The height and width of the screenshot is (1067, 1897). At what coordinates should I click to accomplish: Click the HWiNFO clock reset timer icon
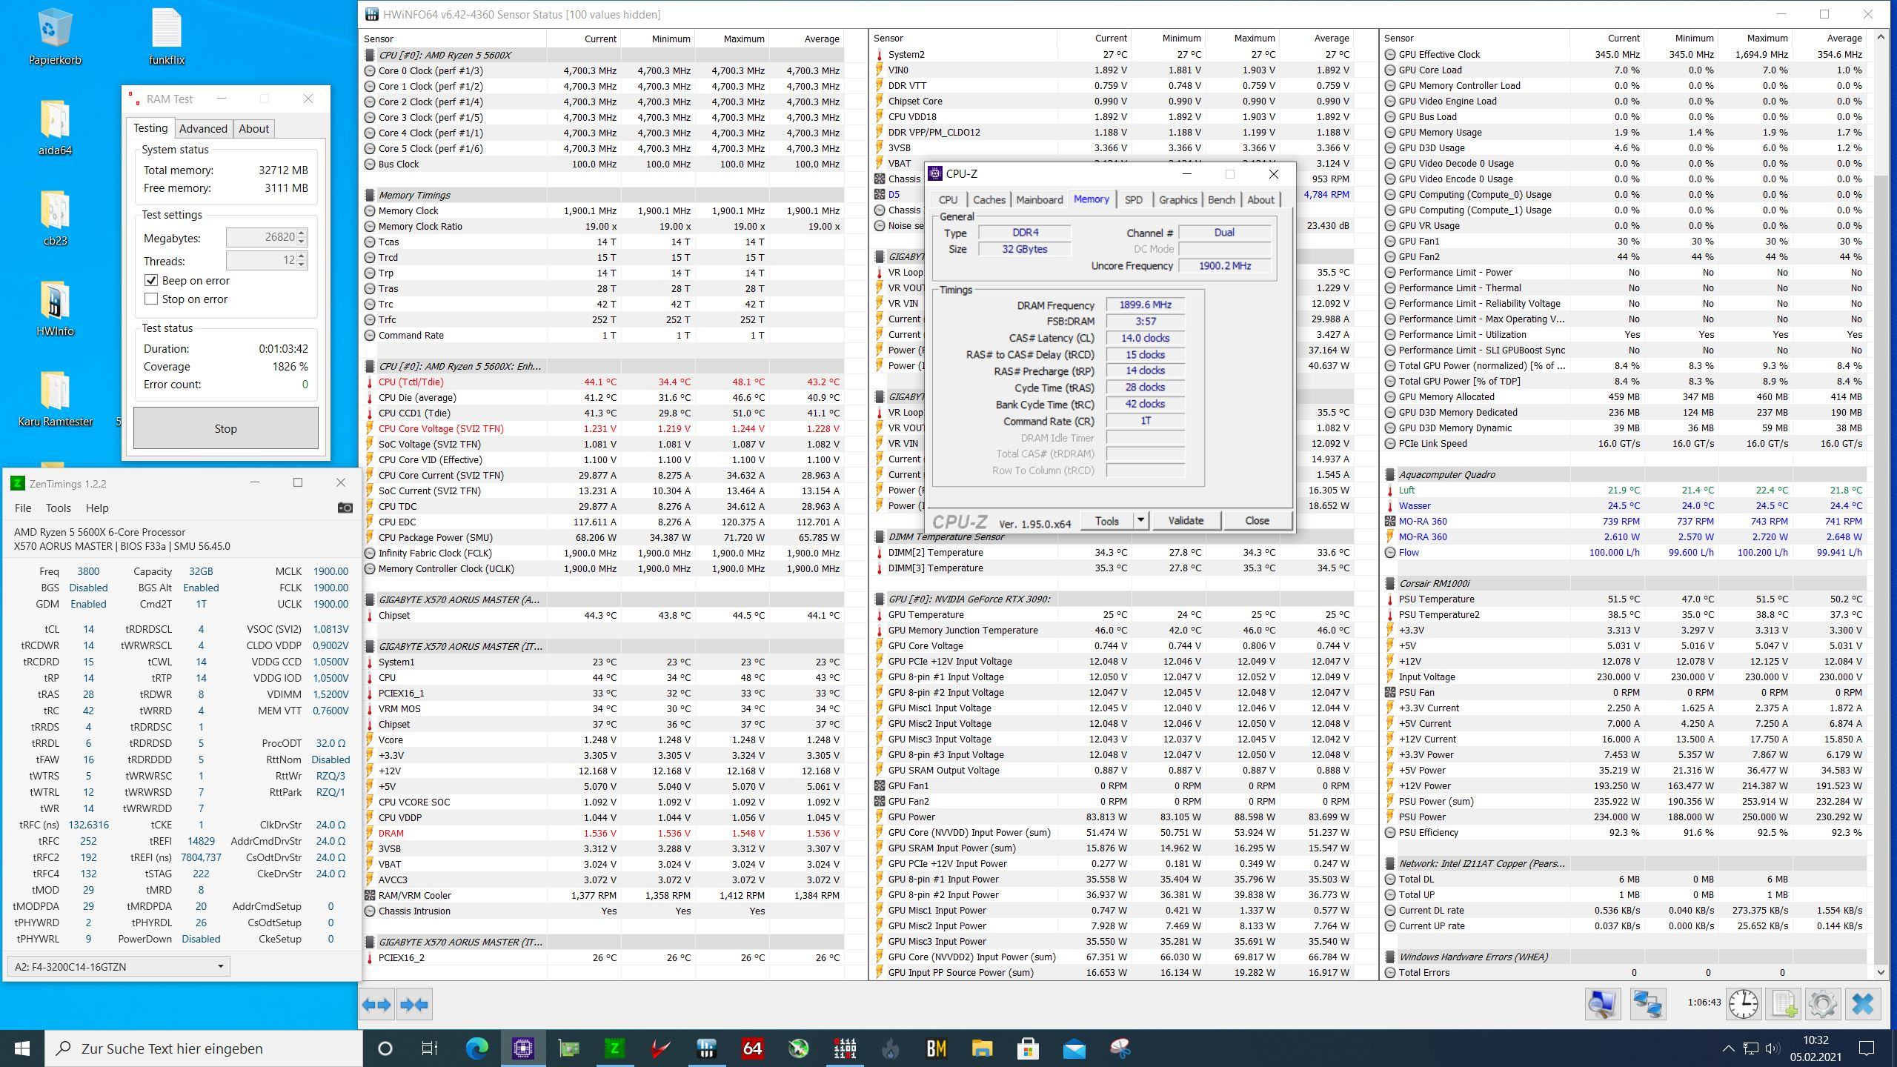(x=1744, y=1004)
